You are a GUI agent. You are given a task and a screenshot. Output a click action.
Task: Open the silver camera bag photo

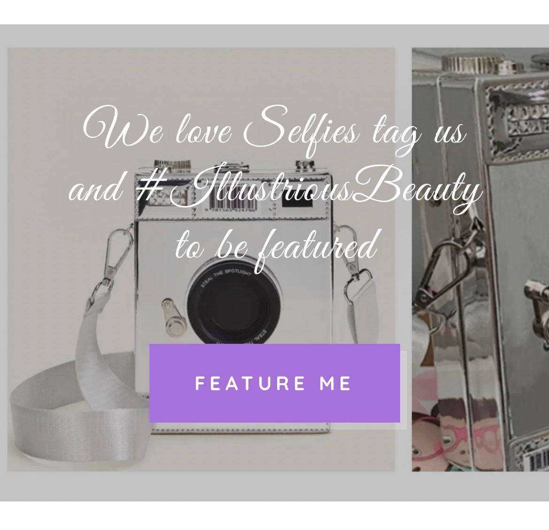tap(201, 259)
